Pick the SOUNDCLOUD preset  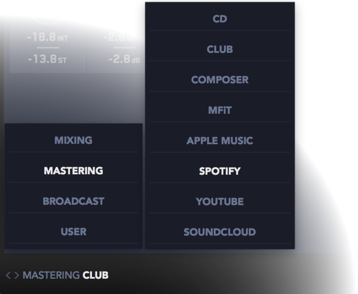220,232
